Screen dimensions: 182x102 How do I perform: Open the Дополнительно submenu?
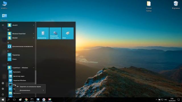(x=30, y=90)
